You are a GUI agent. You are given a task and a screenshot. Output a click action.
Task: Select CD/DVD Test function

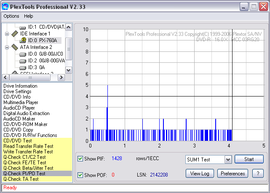click(x=37, y=141)
